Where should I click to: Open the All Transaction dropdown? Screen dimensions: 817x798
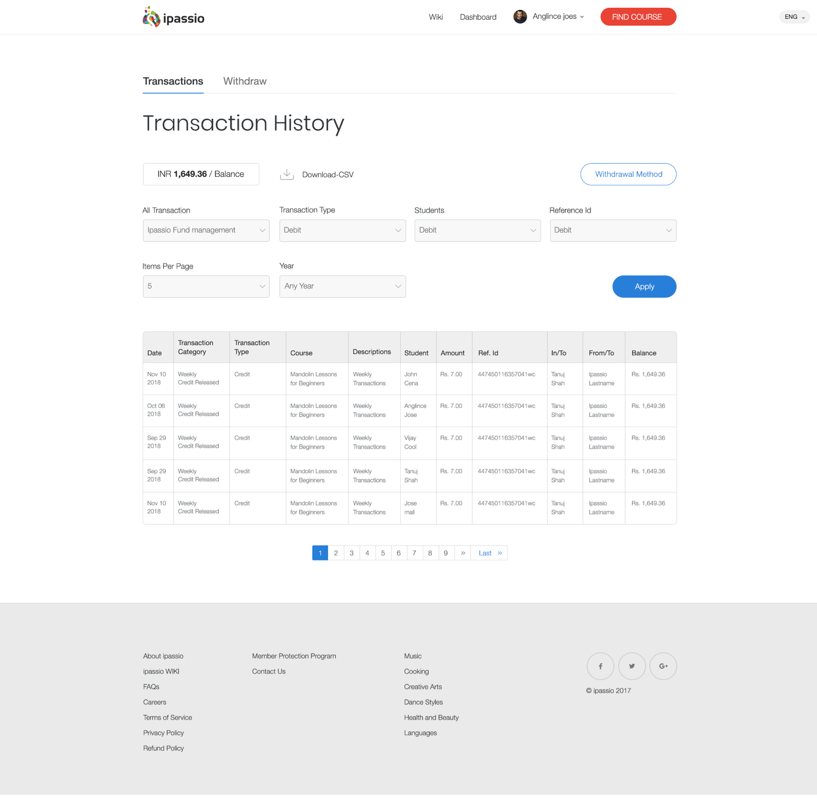(x=206, y=231)
